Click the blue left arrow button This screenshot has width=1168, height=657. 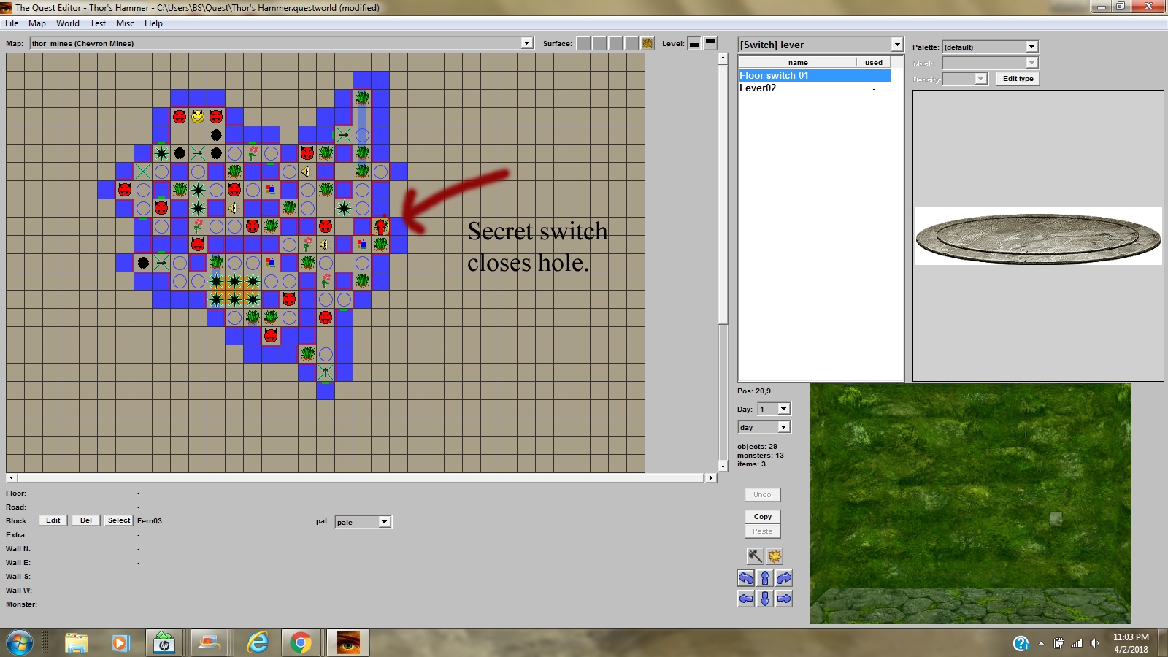tap(745, 599)
